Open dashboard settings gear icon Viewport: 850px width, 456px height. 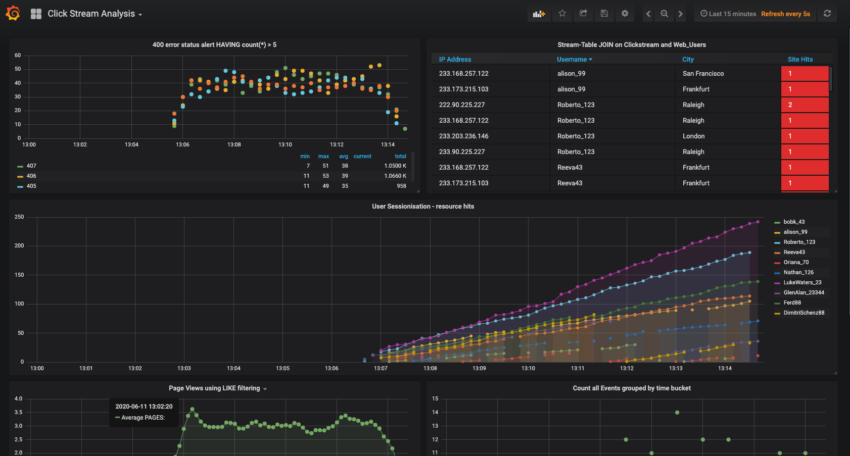click(x=625, y=14)
